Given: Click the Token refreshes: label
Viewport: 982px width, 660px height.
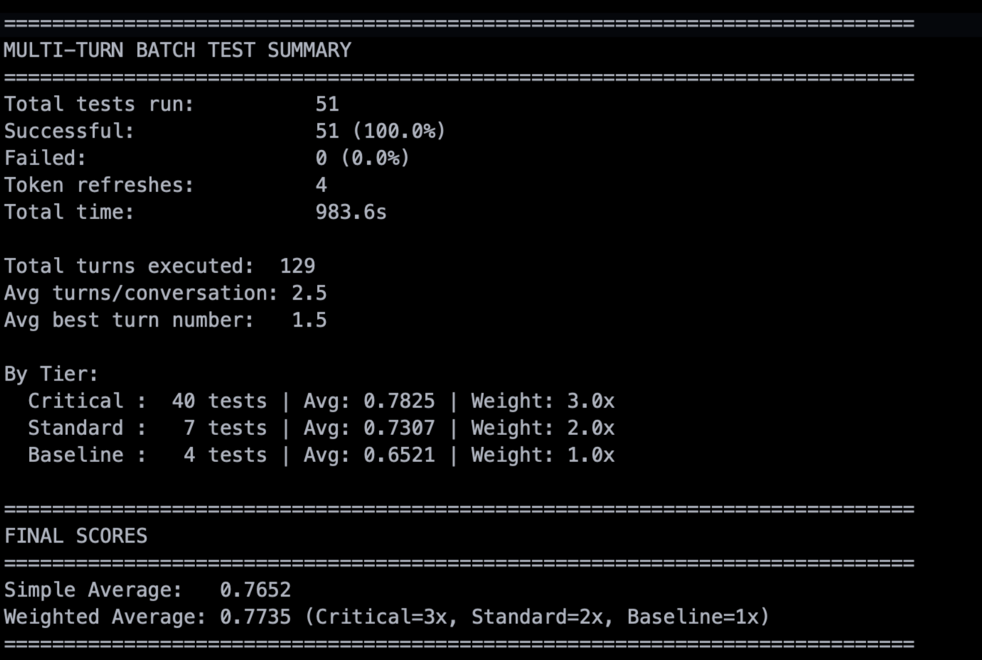Looking at the screenshot, I should (99, 185).
